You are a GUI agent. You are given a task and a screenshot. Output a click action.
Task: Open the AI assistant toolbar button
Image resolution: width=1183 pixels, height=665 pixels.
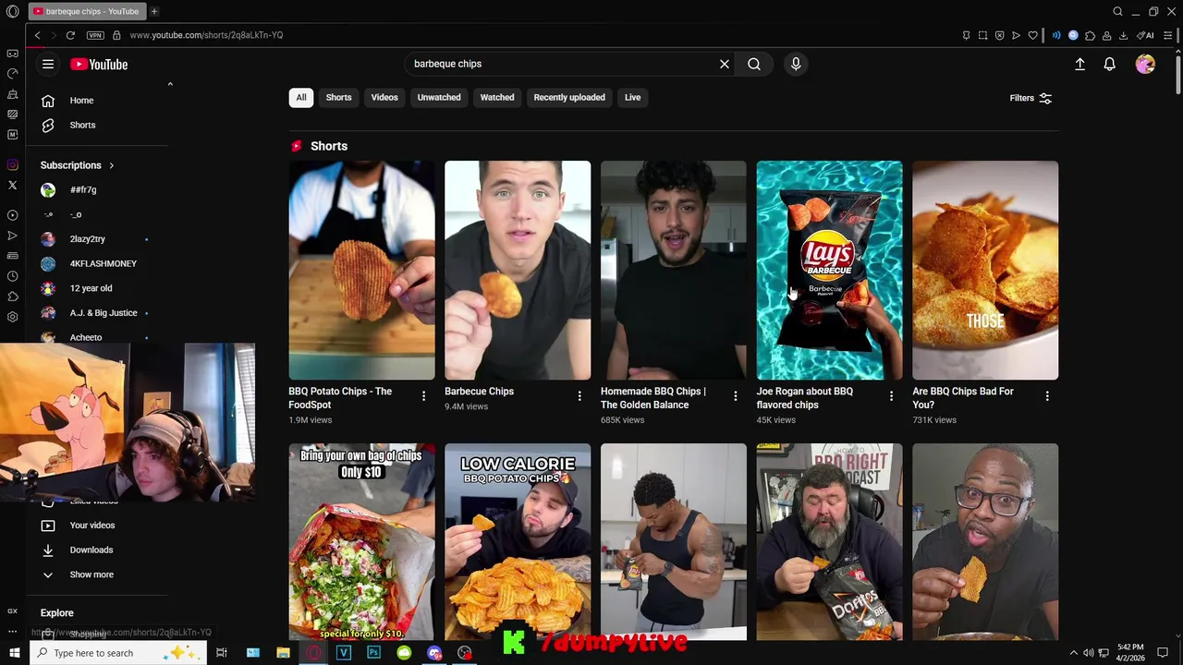coord(1145,35)
